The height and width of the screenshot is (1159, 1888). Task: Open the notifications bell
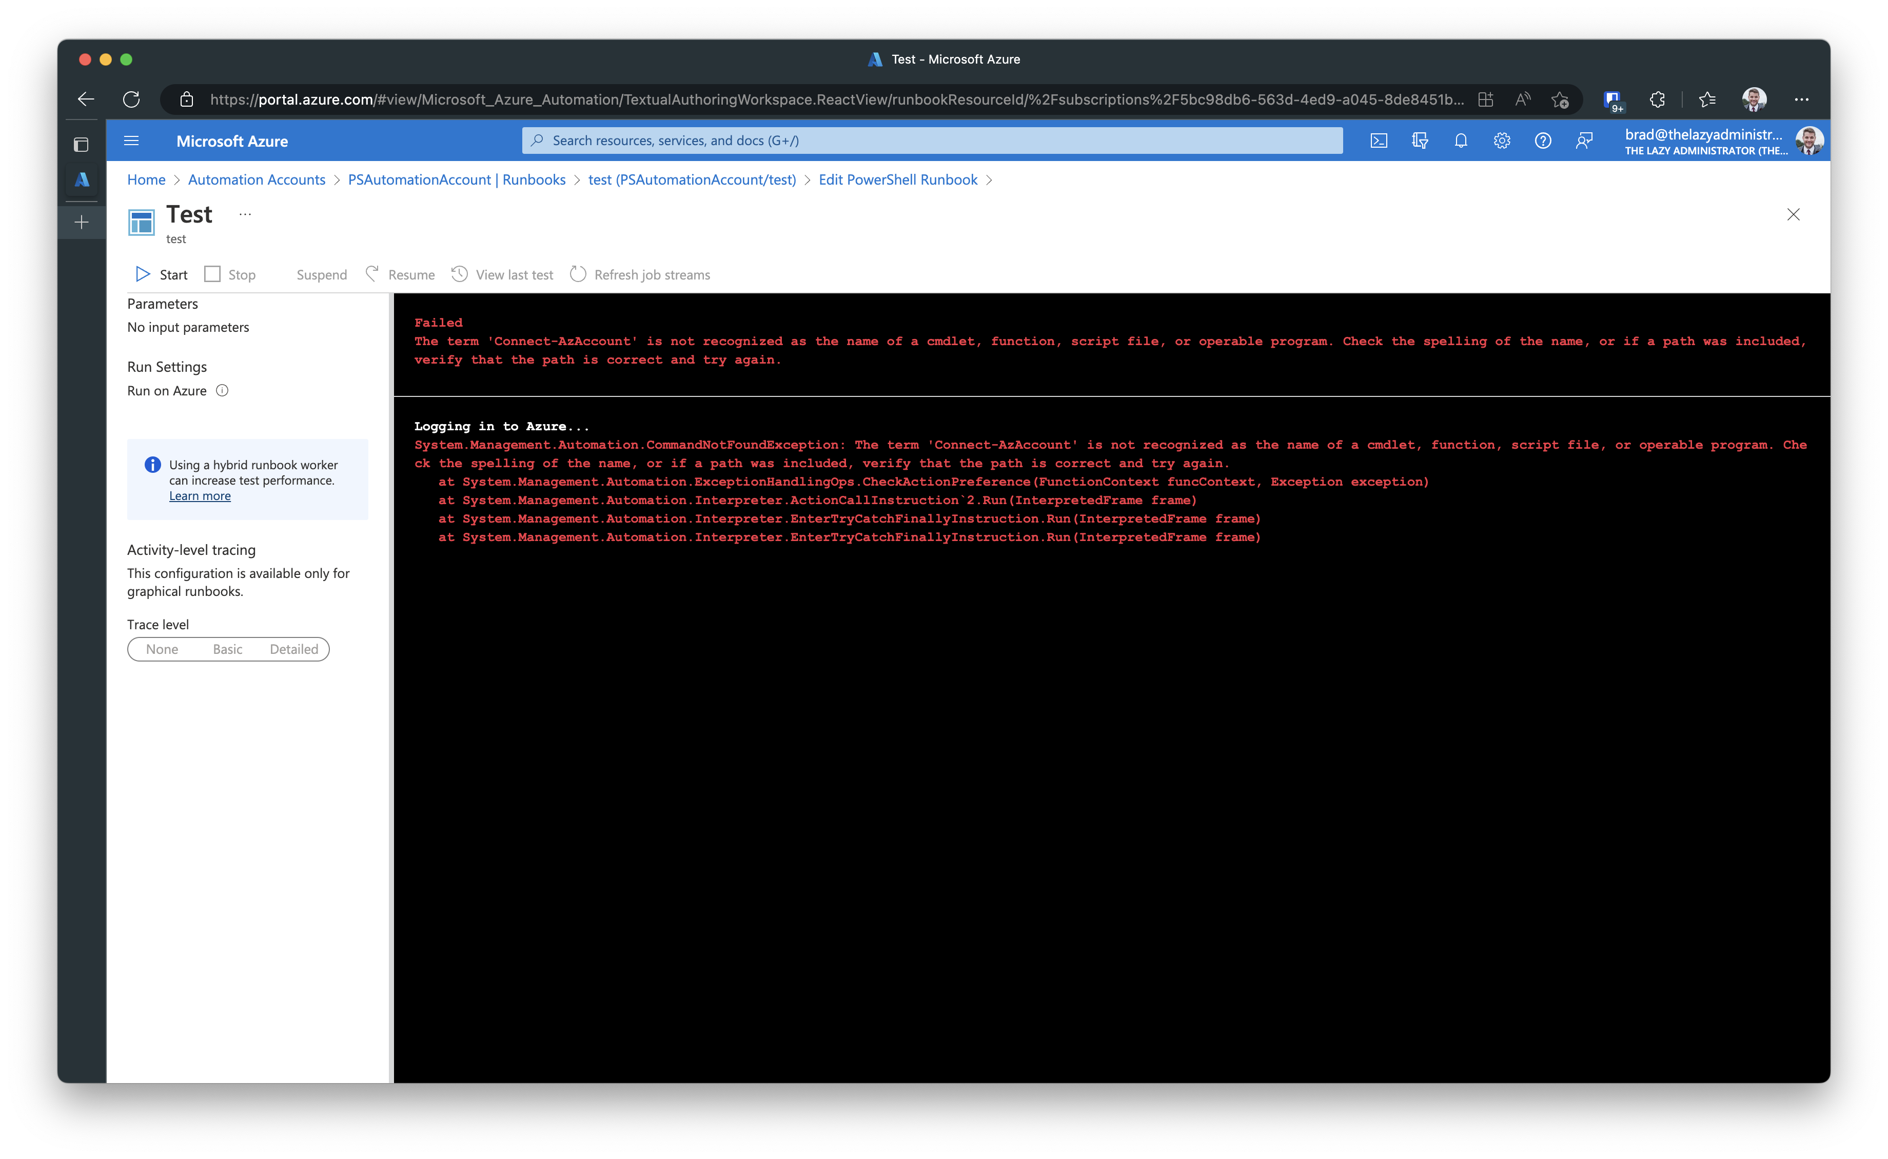[1461, 141]
